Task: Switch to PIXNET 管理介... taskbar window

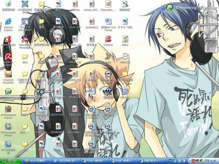Action: pyautogui.click(x=123, y=161)
